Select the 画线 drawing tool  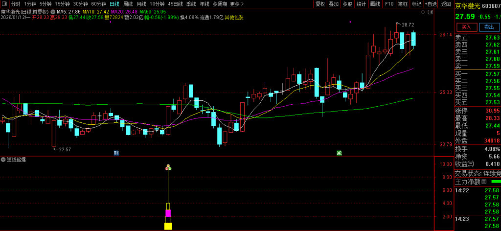click(x=375, y=4)
